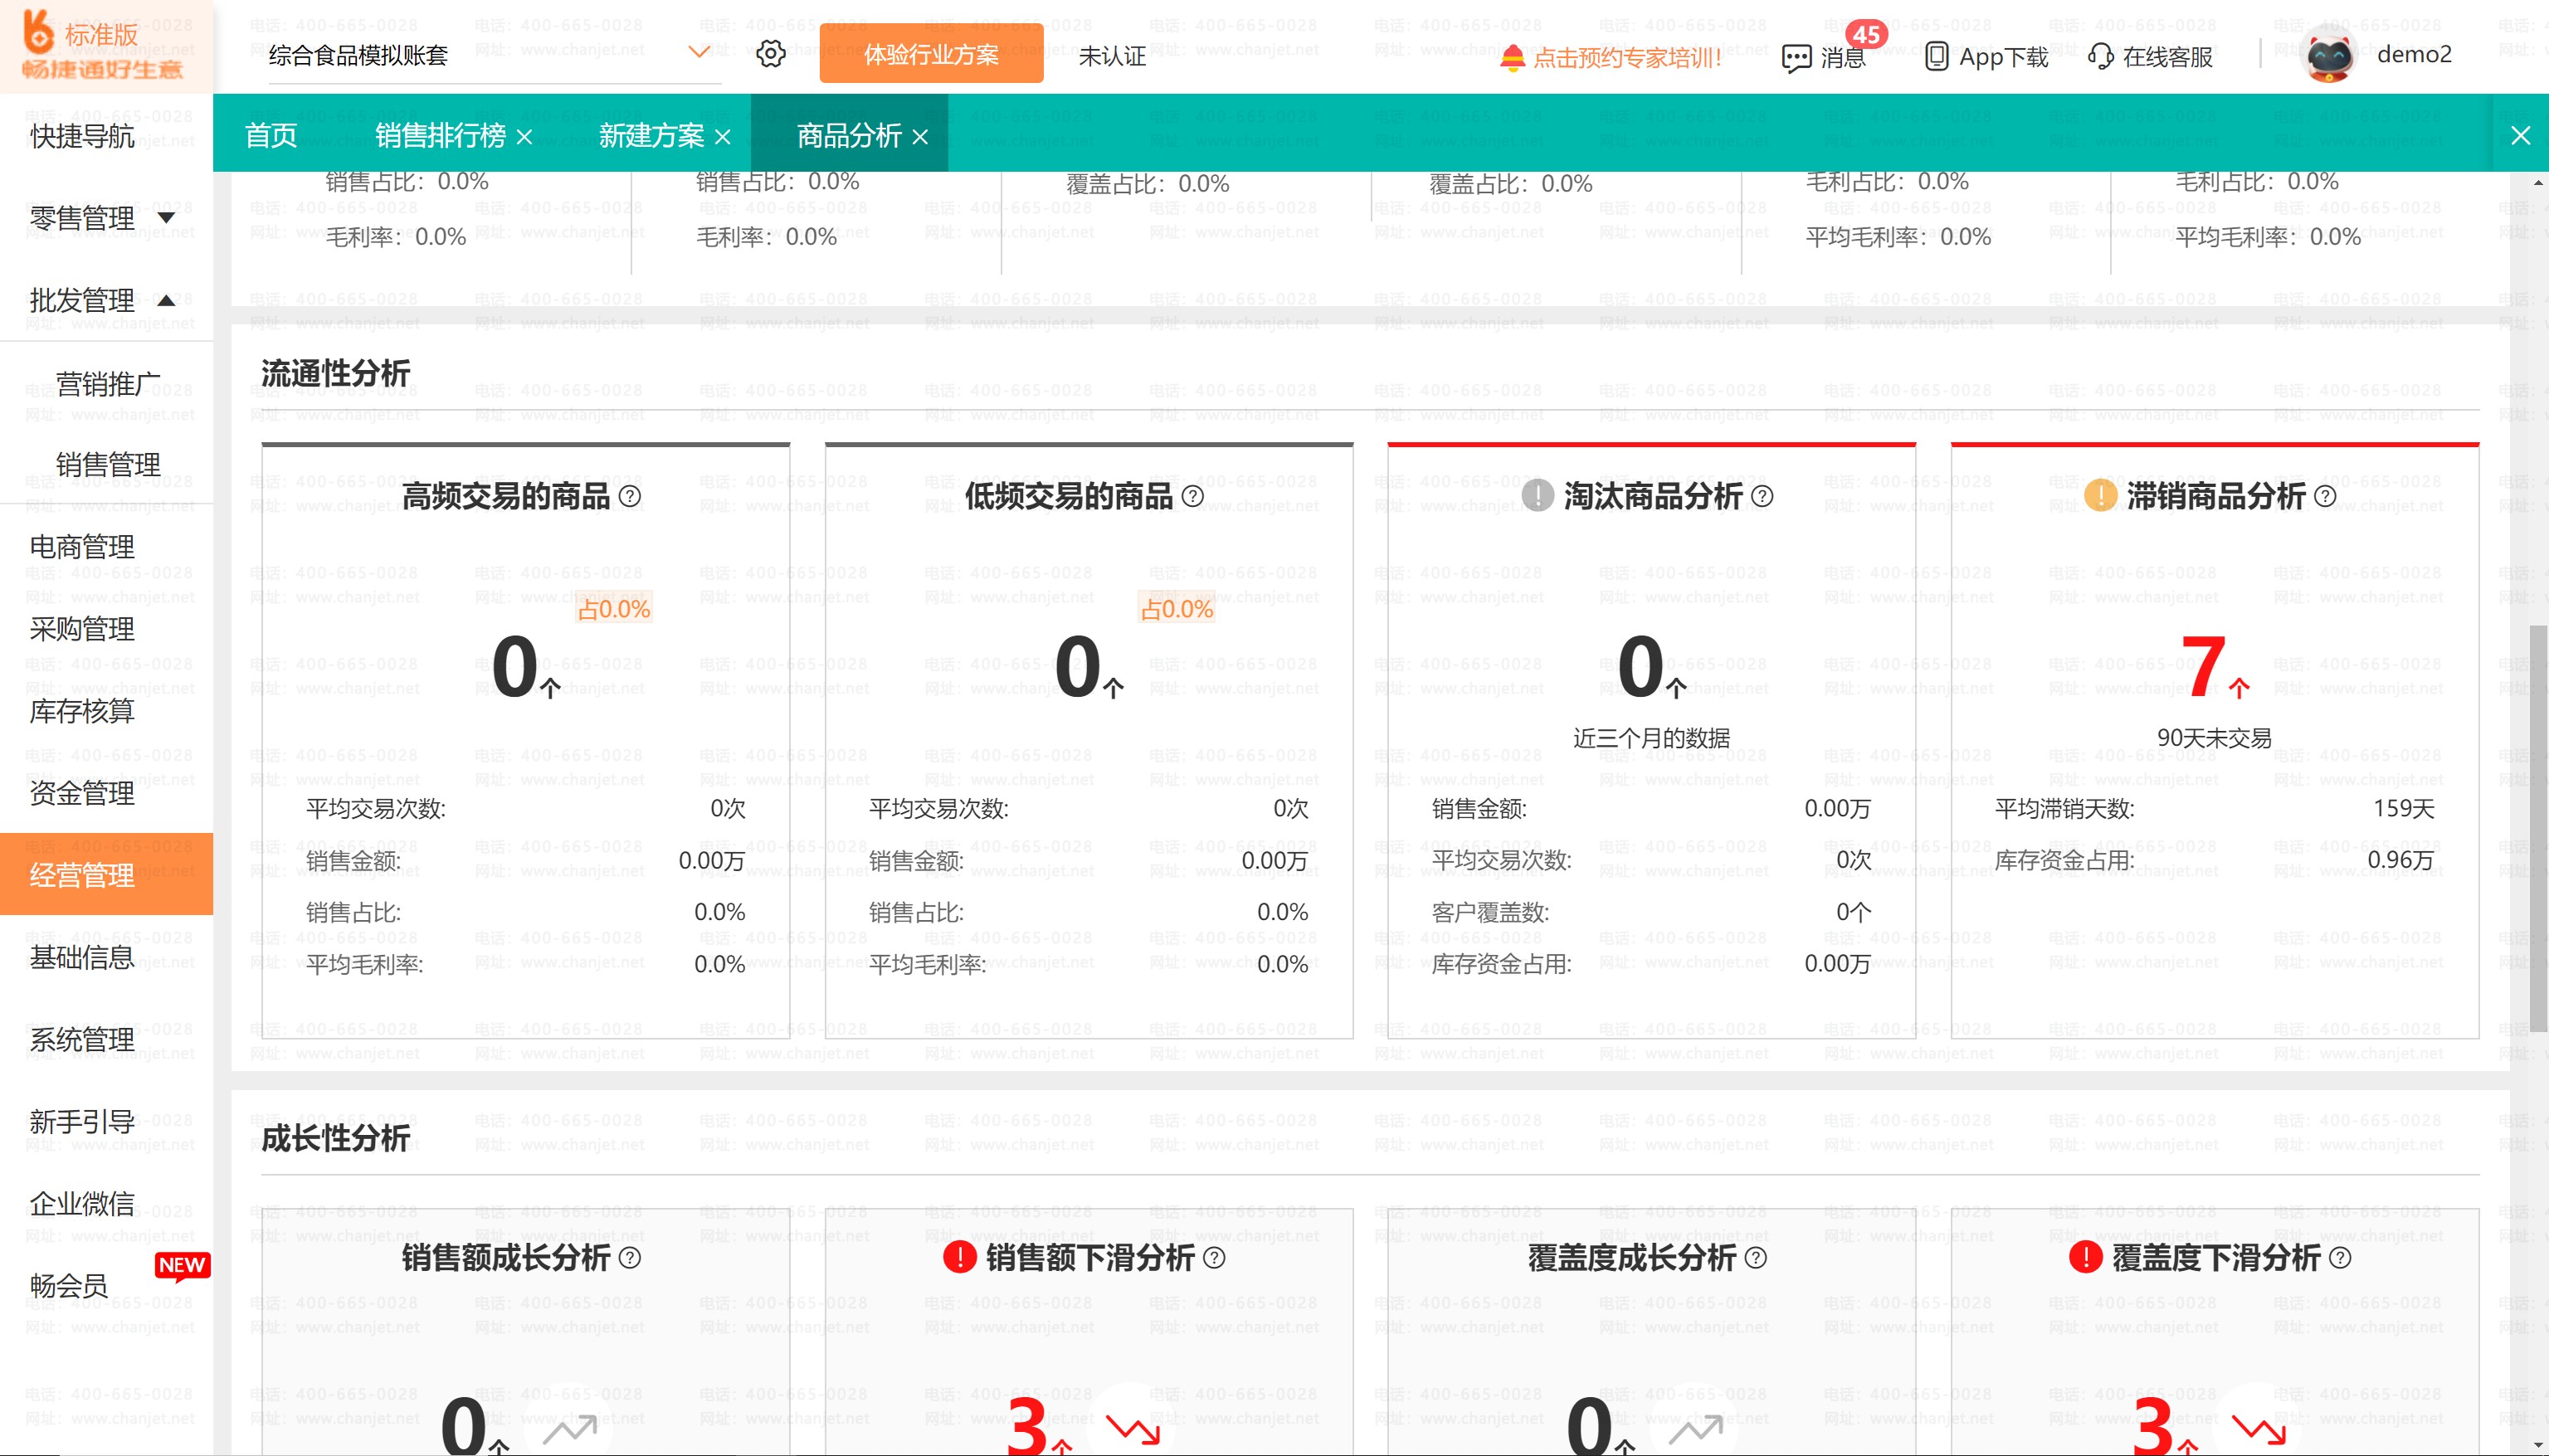Click help icon next to 滞销商品分析

click(2325, 496)
